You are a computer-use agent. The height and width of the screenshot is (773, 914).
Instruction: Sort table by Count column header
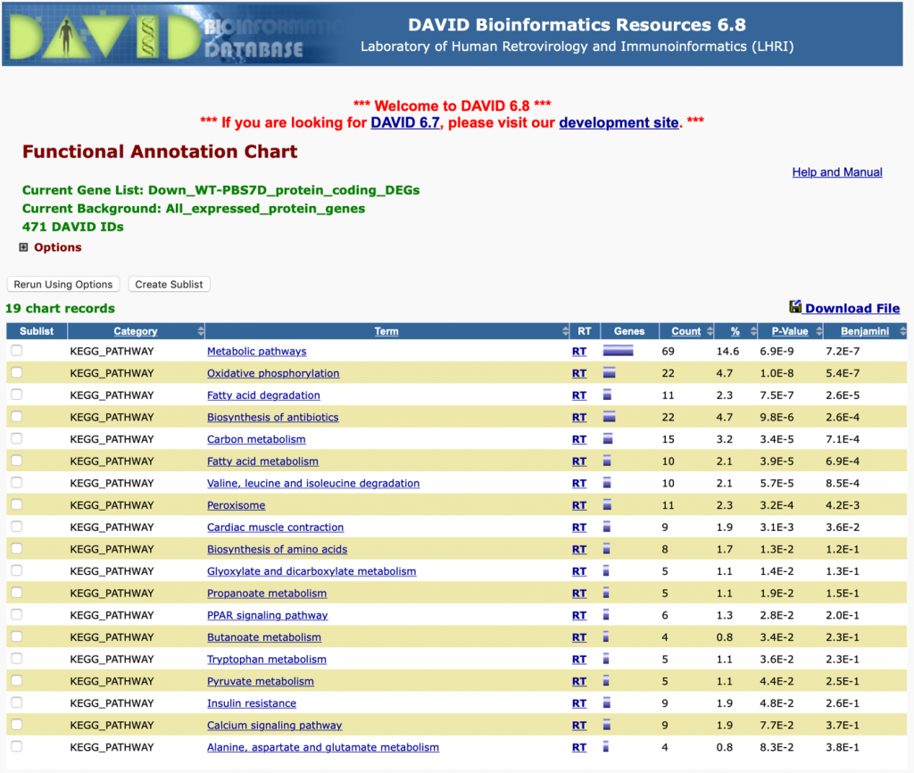[x=685, y=331]
